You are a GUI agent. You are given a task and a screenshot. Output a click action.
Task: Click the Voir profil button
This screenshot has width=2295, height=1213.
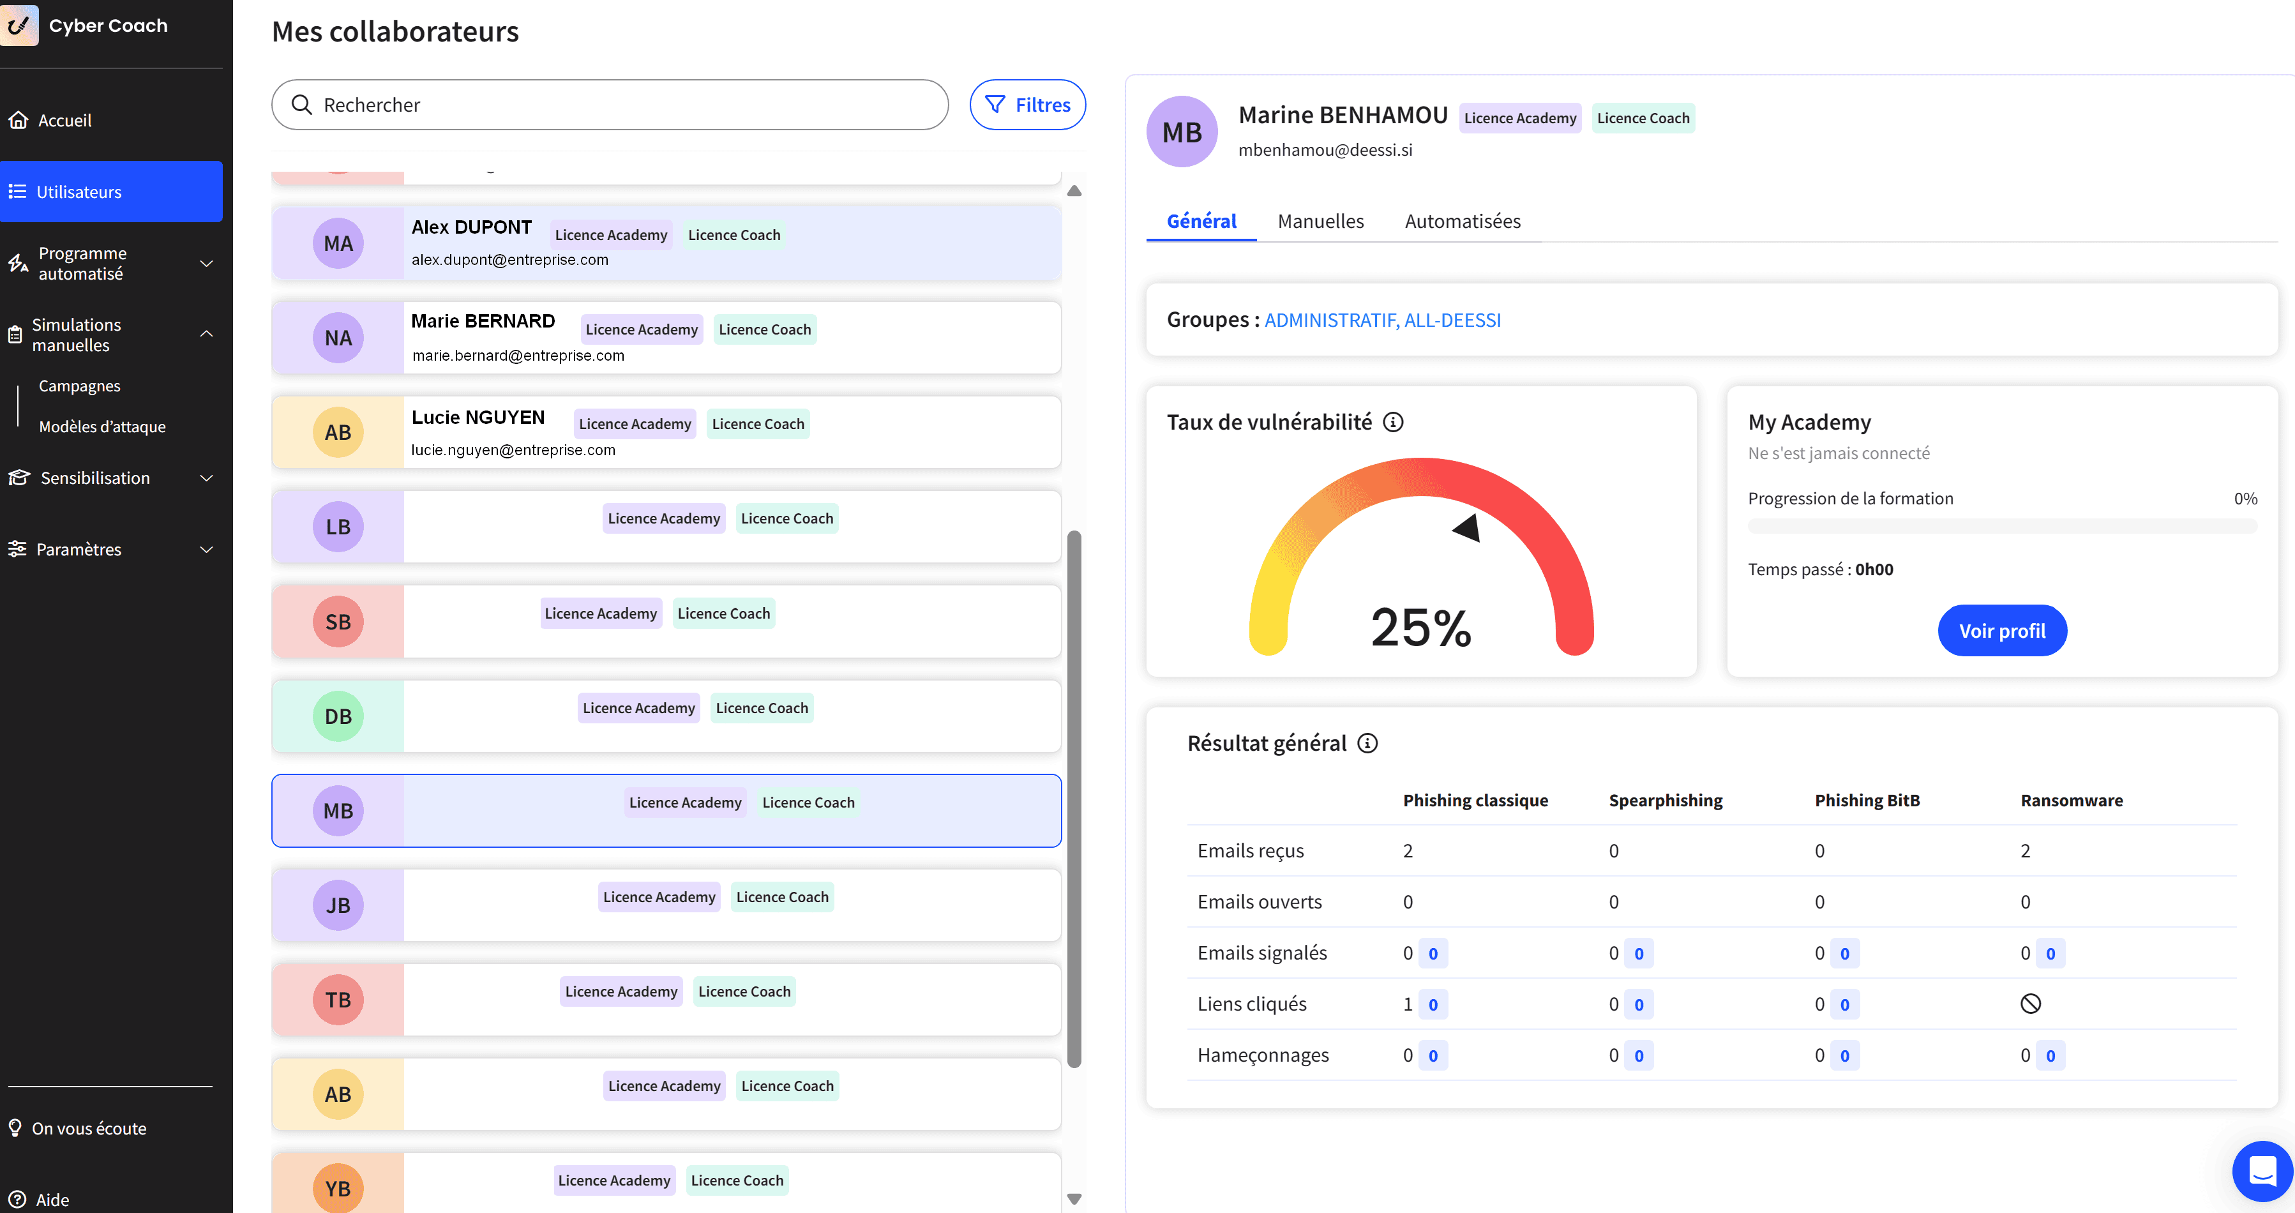pyautogui.click(x=2002, y=631)
